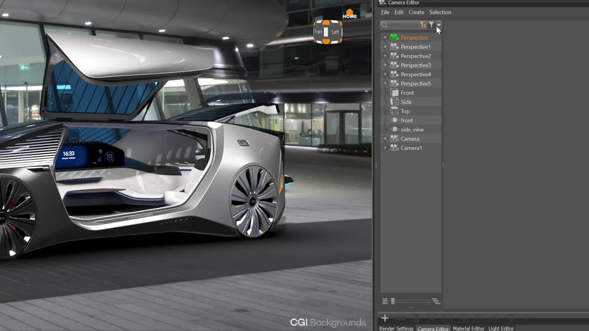Click the cube icon beside Front

[x=394, y=92]
